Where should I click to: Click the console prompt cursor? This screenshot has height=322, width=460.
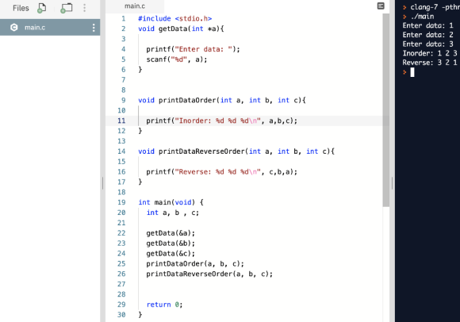[x=412, y=72]
